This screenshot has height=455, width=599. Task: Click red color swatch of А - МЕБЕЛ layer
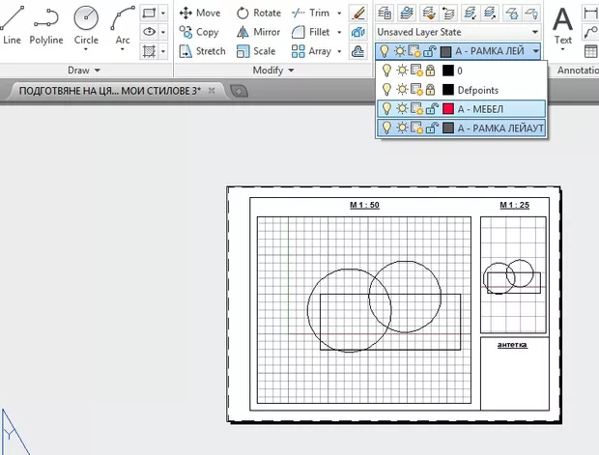[x=447, y=108]
